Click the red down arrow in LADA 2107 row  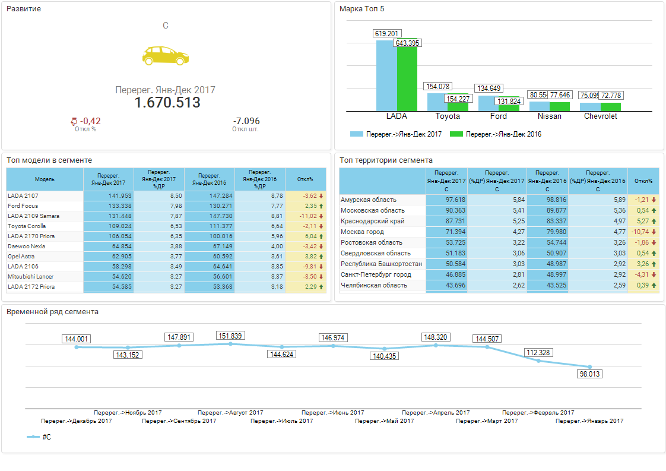click(x=321, y=196)
